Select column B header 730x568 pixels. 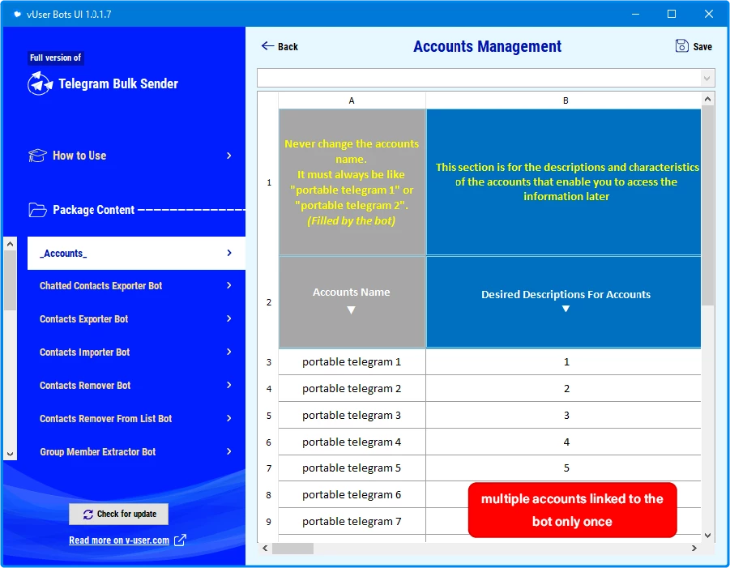pyautogui.click(x=564, y=100)
